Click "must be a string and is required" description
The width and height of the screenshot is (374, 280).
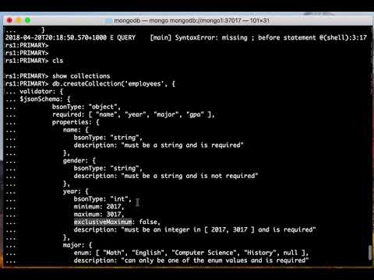(x=182, y=145)
